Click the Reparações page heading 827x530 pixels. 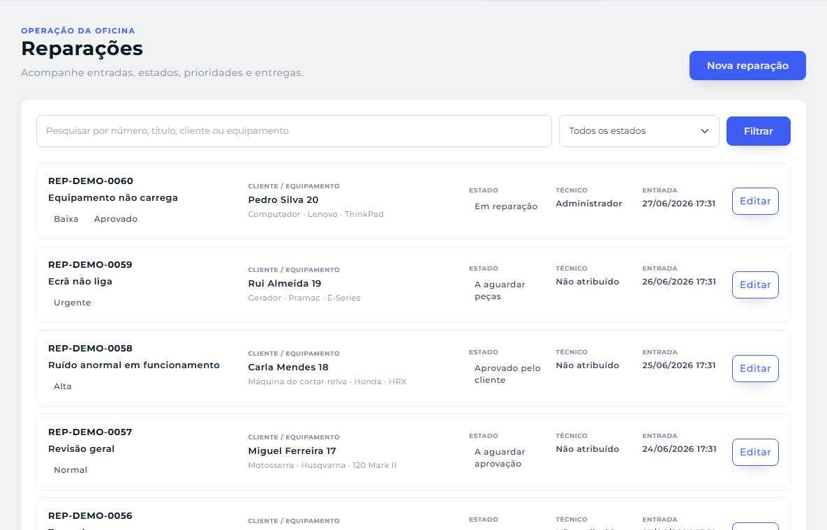[x=82, y=49]
